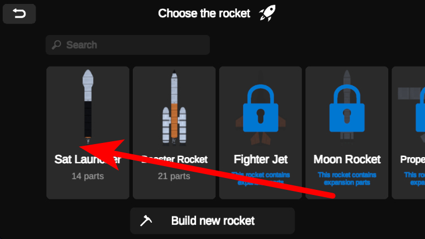Click the magnifying glass search icon
Image resolution: width=425 pixels, height=239 pixels.
(x=57, y=45)
